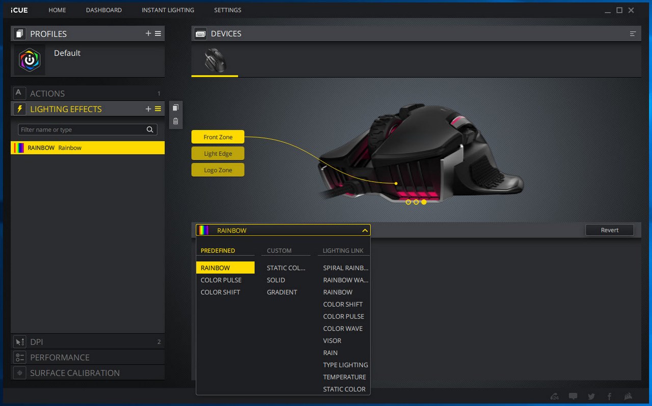
Task: Open the Facebook icon in footer
Action: coord(609,396)
